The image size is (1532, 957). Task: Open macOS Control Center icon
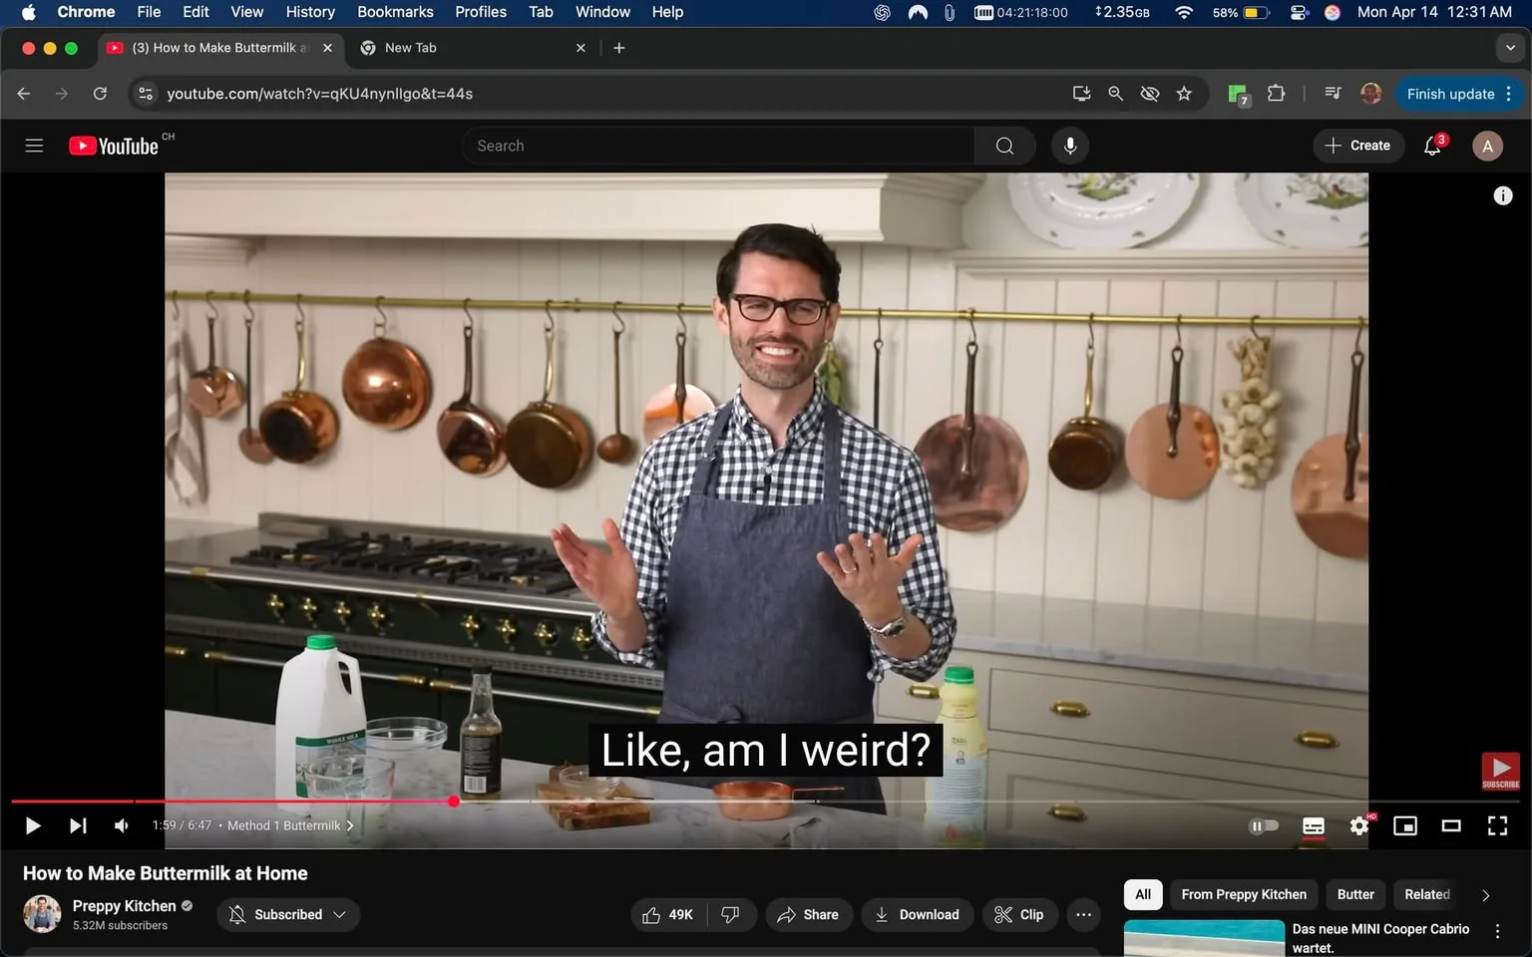tap(1298, 12)
